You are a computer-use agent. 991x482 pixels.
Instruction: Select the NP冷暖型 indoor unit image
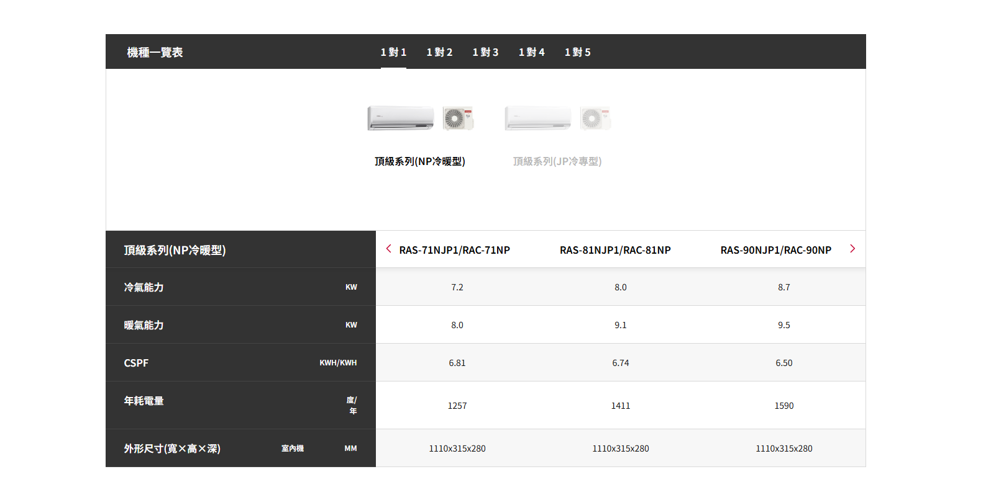pyautogui.click(x=401, y=118)
